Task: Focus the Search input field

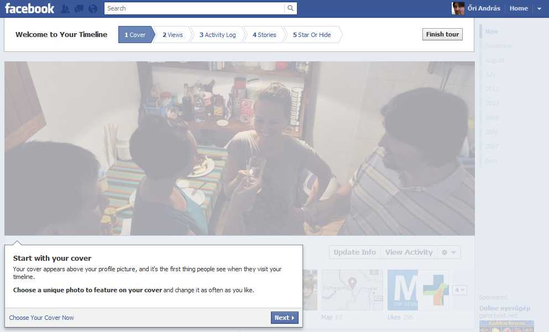Action: (x=195, y=8)
